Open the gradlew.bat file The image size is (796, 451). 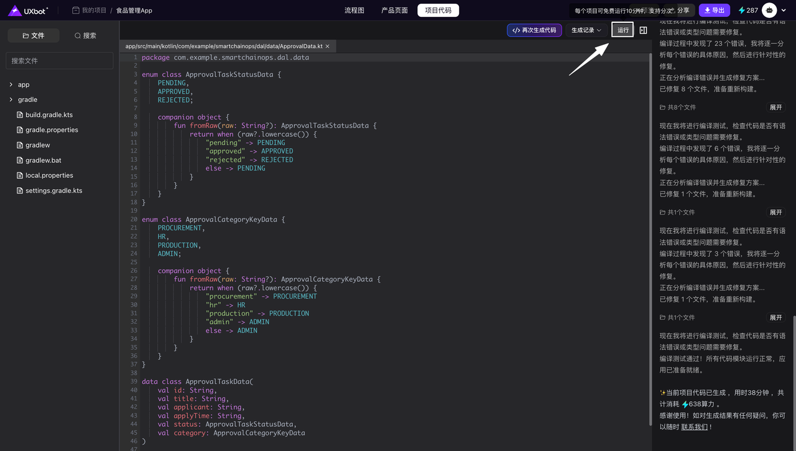tap(43, 160)
